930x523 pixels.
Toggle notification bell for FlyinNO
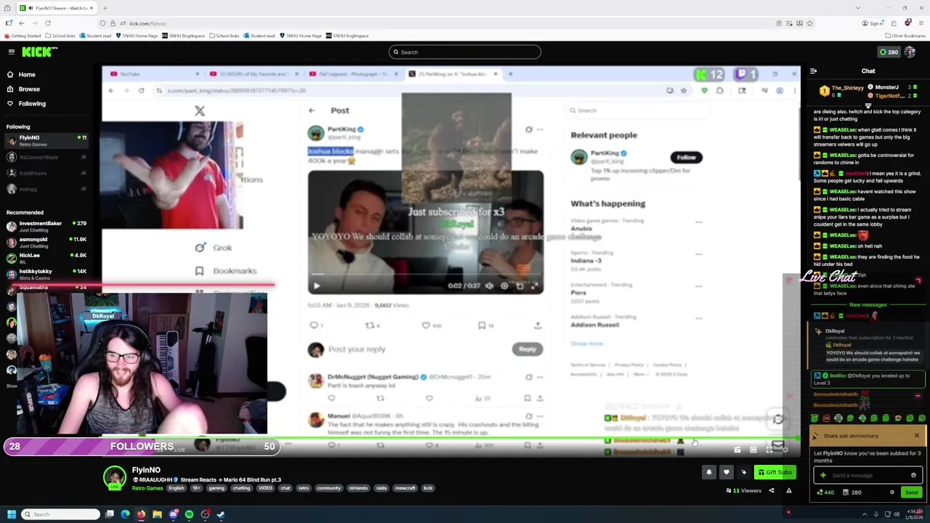pyautogui.click(x=709, y=472)
